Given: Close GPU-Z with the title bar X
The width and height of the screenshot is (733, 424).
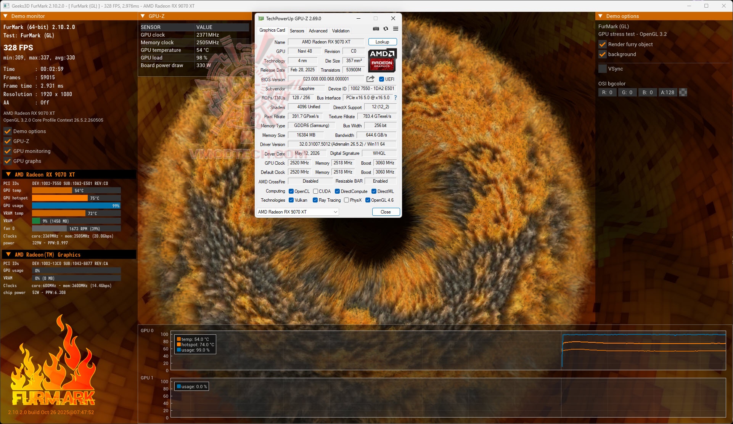Looking at the screenshot, I should 393,18.
